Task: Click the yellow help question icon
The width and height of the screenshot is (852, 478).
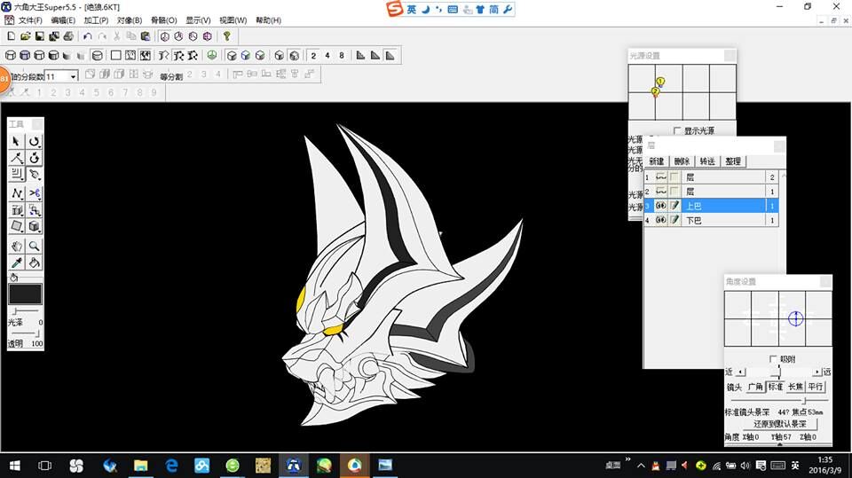Action: 226,36
